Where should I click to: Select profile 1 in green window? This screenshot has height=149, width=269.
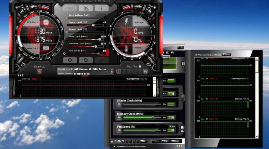tap(123, 141)
